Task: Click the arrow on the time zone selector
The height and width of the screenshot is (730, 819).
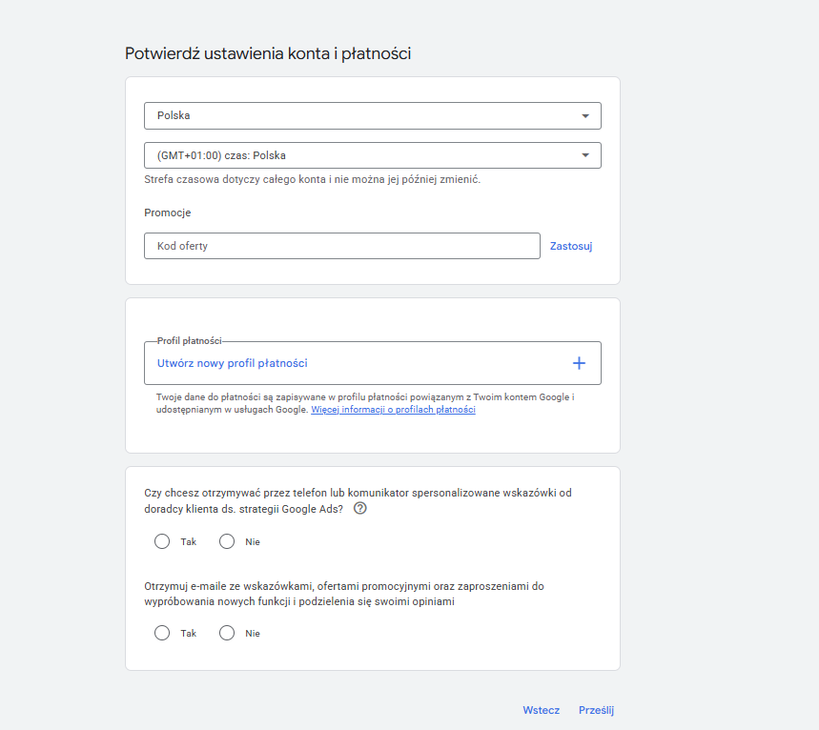Action: 584,155
